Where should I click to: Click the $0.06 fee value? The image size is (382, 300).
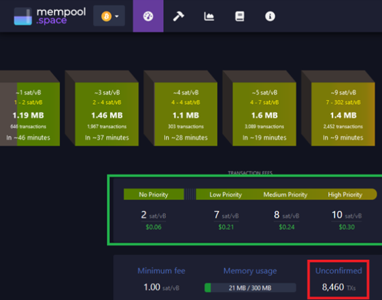coord(154,227)
